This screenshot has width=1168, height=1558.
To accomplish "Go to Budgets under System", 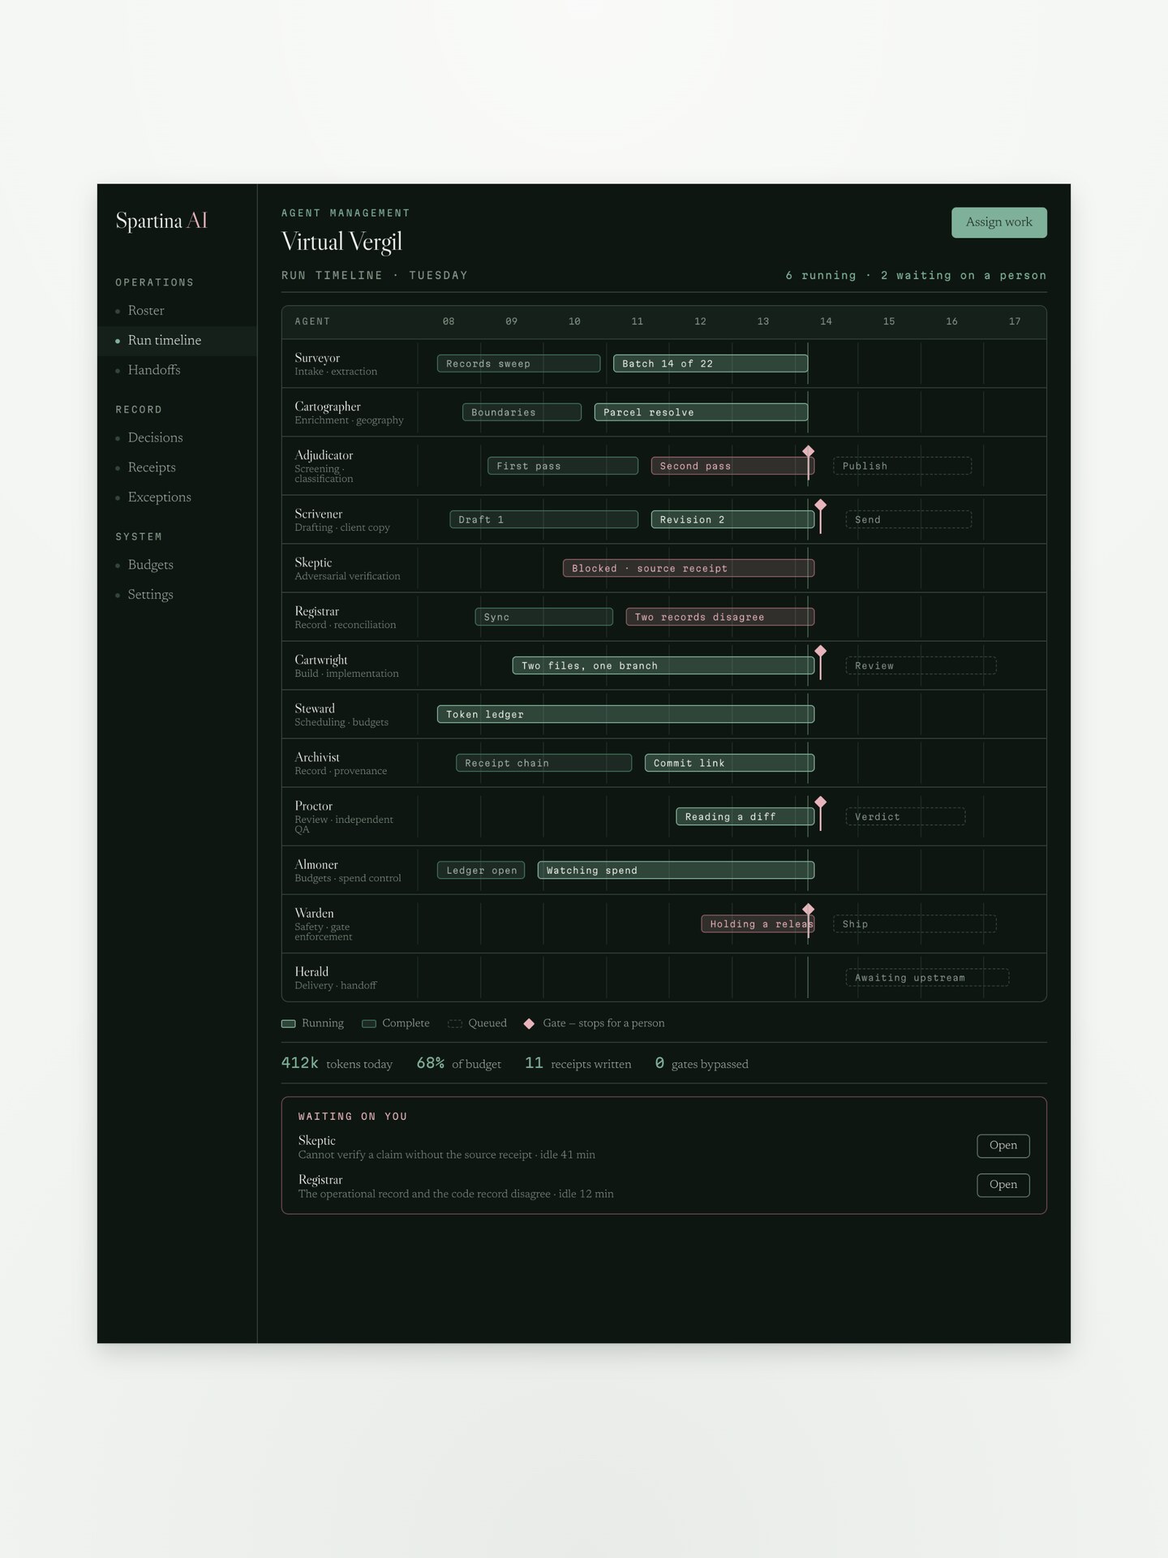I will (x=151, y=565).
